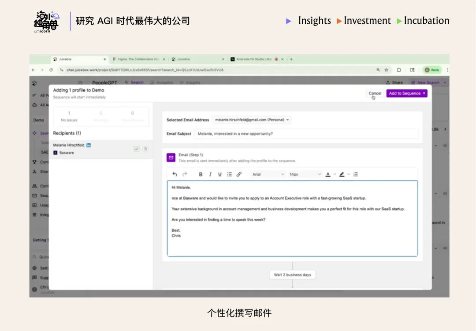Check the checkbox next to Melanie Hirschfeld
This screenshot has height=331, width=476.
pos(136,149)
